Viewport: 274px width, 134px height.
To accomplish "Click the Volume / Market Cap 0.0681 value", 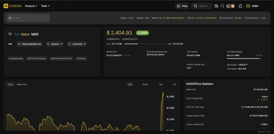I will (264, 124).
